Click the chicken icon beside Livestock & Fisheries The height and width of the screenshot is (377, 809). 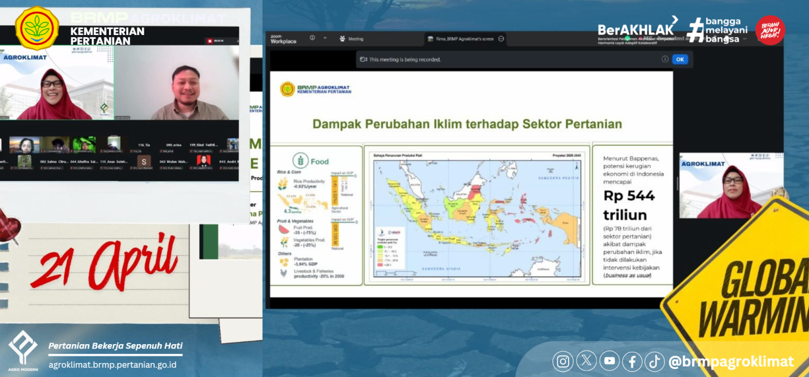[x=284, y=273]
